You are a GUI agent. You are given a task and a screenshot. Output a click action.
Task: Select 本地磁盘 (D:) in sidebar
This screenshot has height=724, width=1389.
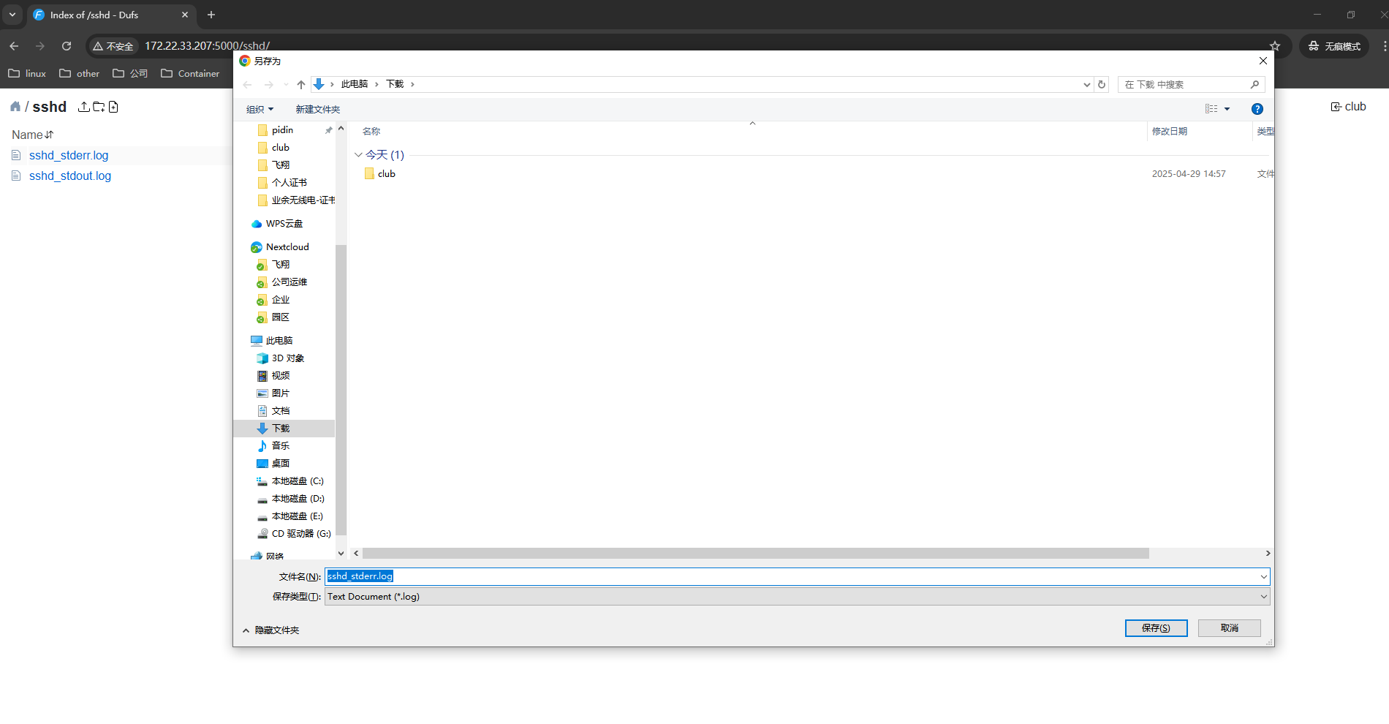click(x=298, y=499)
